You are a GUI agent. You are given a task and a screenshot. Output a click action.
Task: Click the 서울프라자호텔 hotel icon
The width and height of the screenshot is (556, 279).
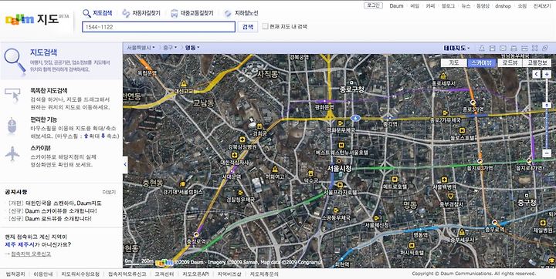point(340,185)
